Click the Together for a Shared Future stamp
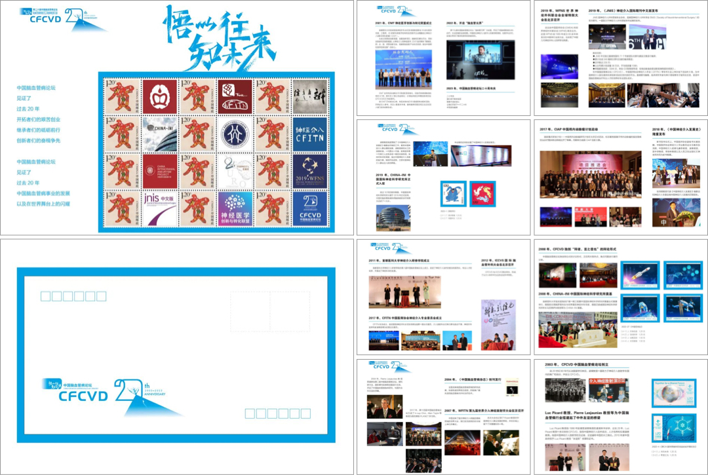The image size is (708, 475). (674, 393)
